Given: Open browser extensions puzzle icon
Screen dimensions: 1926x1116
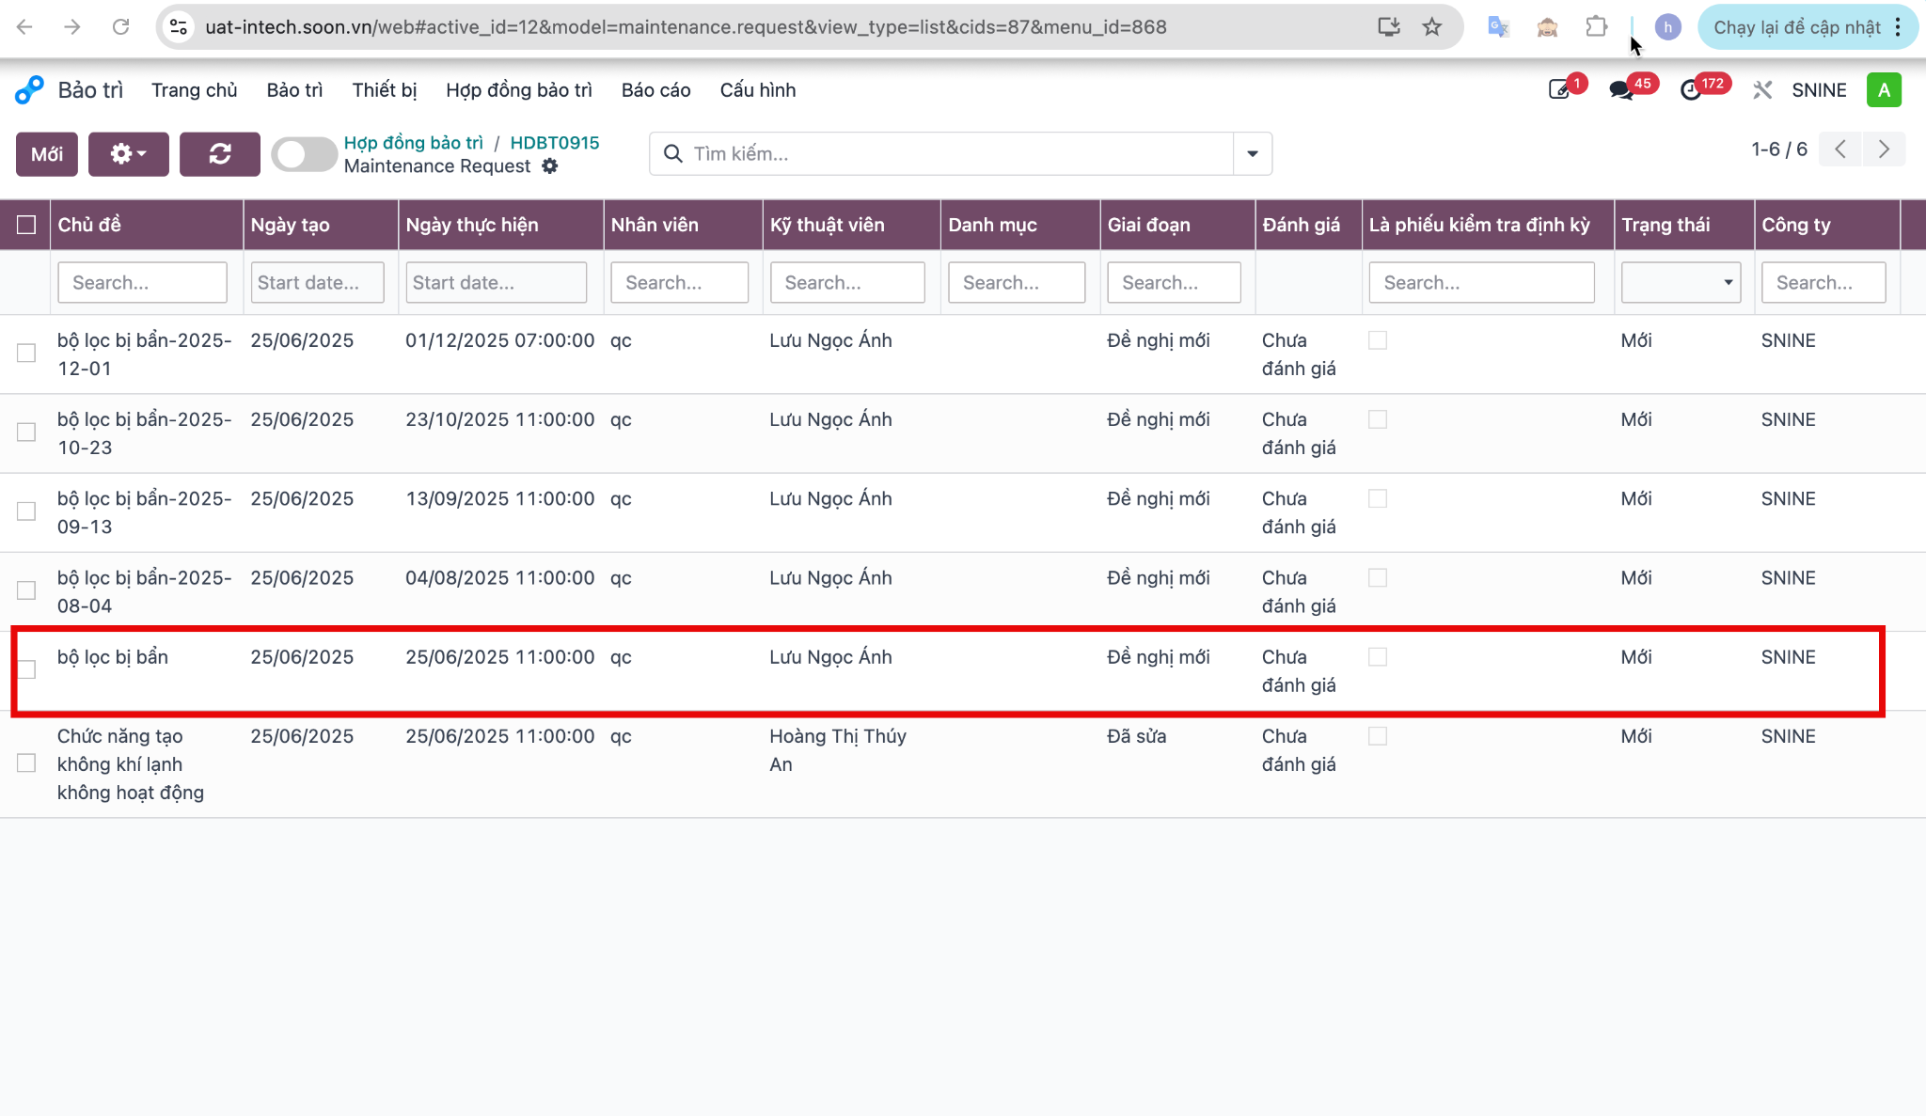Looking at the screenshot, I should point(1596,27).
